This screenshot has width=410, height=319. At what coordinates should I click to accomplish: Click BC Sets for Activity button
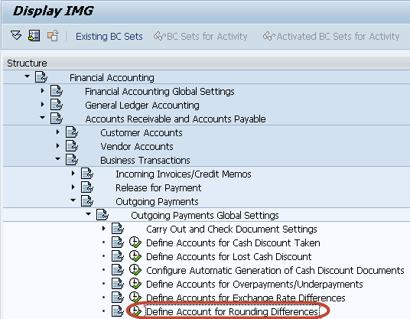point(200,37)
